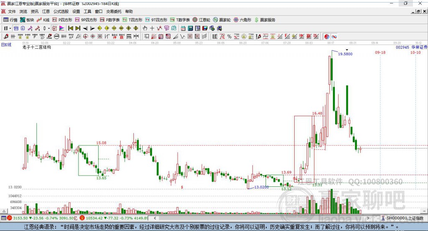Click the blue notepad icon
Image resolution: width=428 pixels, height=231 pixels.
coord(23,28)
